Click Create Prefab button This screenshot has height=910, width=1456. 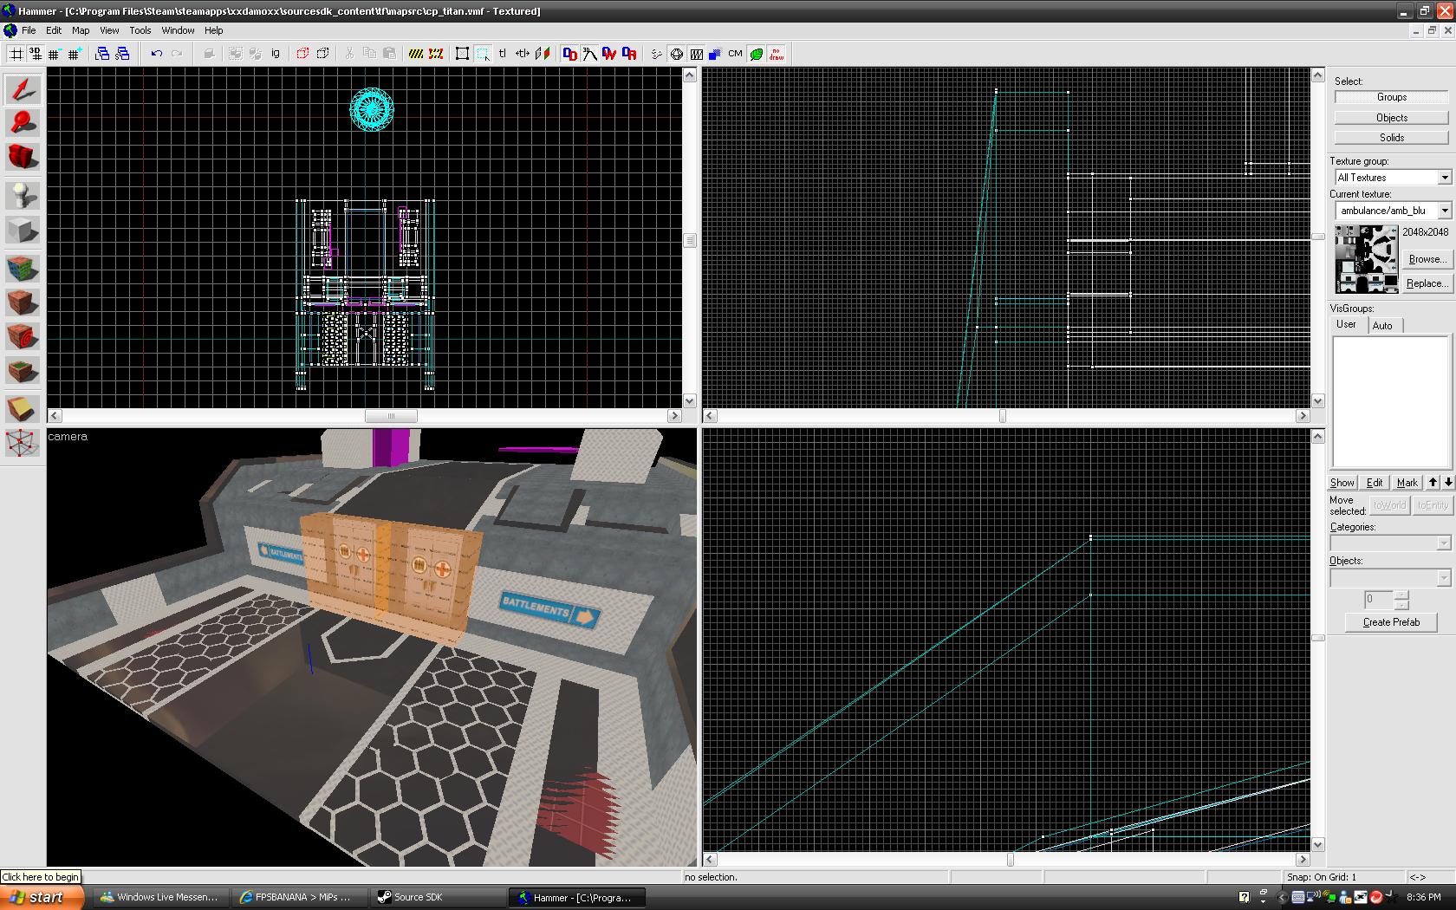pos(1391,622)
